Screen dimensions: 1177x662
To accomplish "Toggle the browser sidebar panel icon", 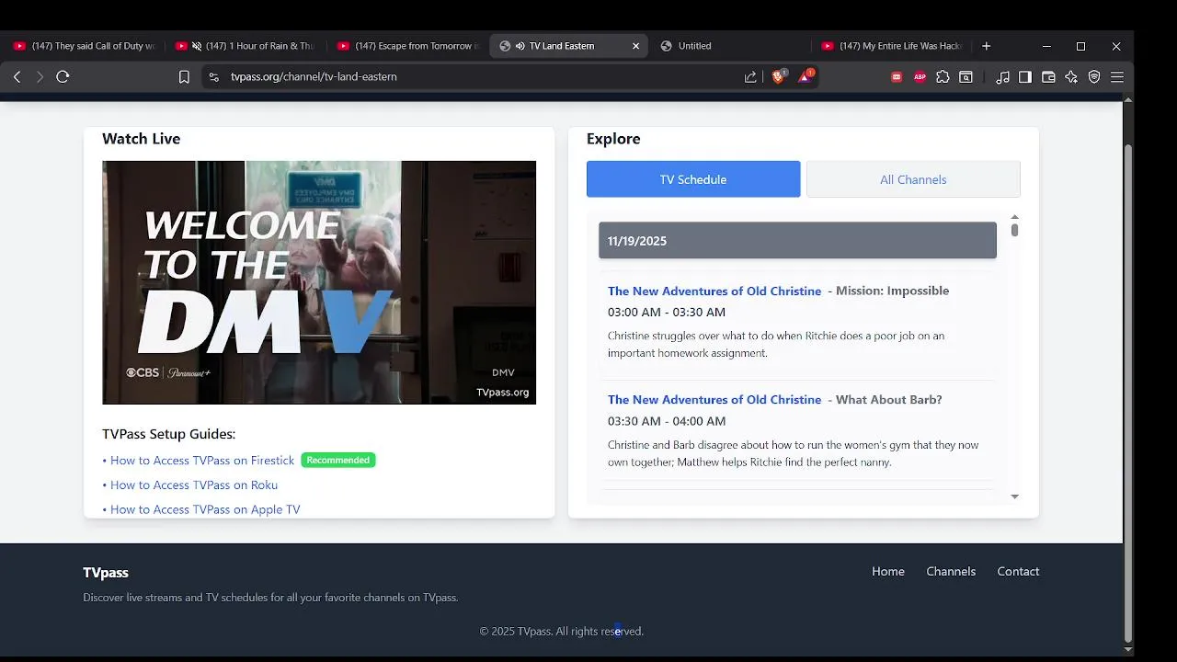I will (1025, 77).
